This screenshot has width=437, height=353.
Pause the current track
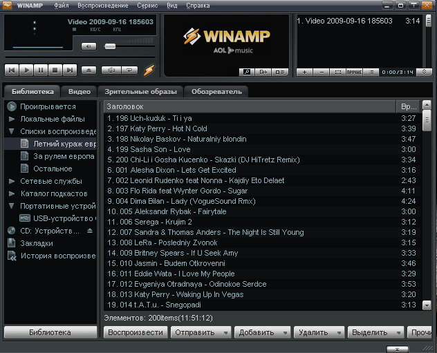41,70
